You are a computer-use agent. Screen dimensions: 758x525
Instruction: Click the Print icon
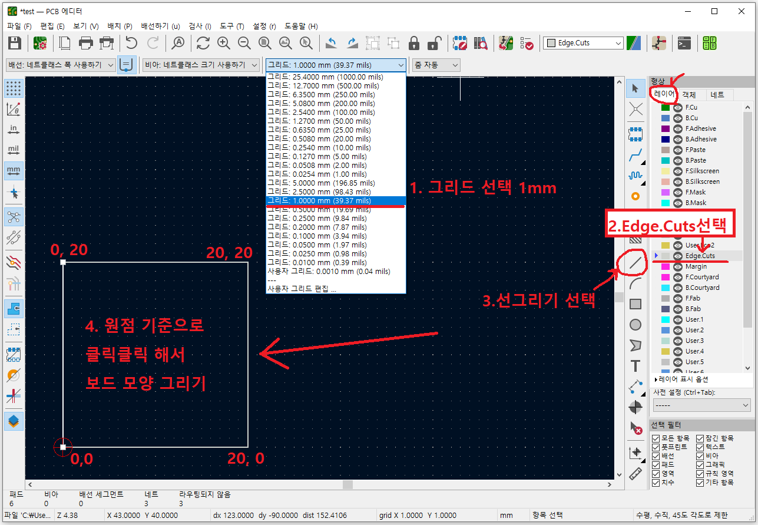tap(86, 43)
